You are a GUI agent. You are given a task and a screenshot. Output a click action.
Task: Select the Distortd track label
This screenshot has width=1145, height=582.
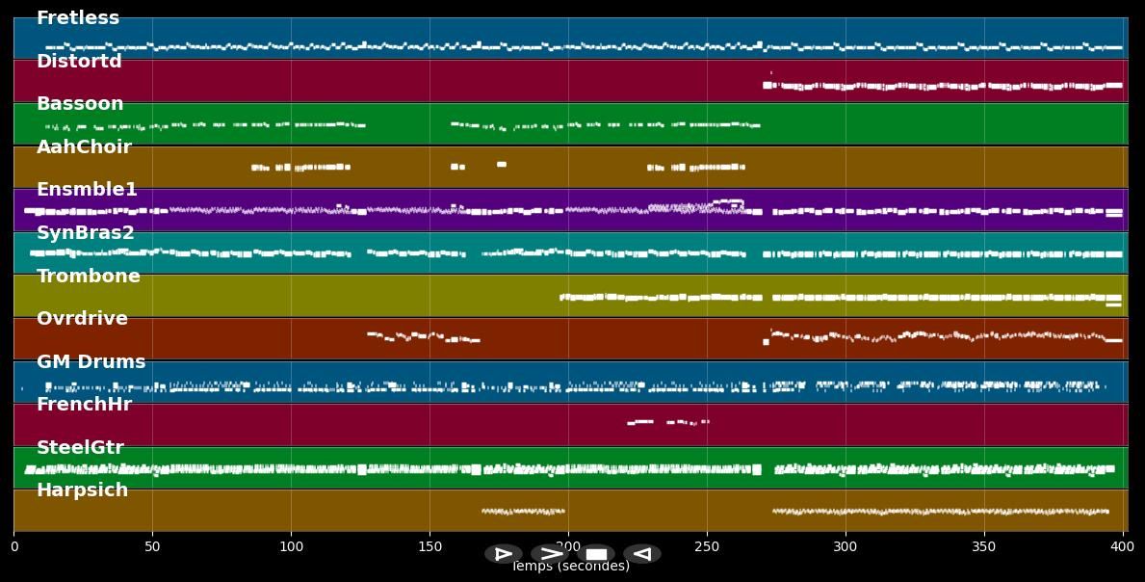point(79,62)
